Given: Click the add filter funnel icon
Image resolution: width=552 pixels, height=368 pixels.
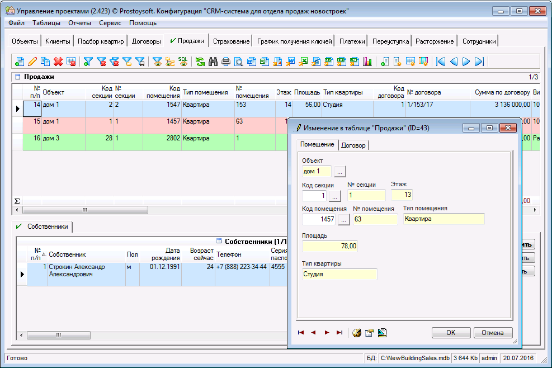Looking at the screenshot, I should click(88, 62).
